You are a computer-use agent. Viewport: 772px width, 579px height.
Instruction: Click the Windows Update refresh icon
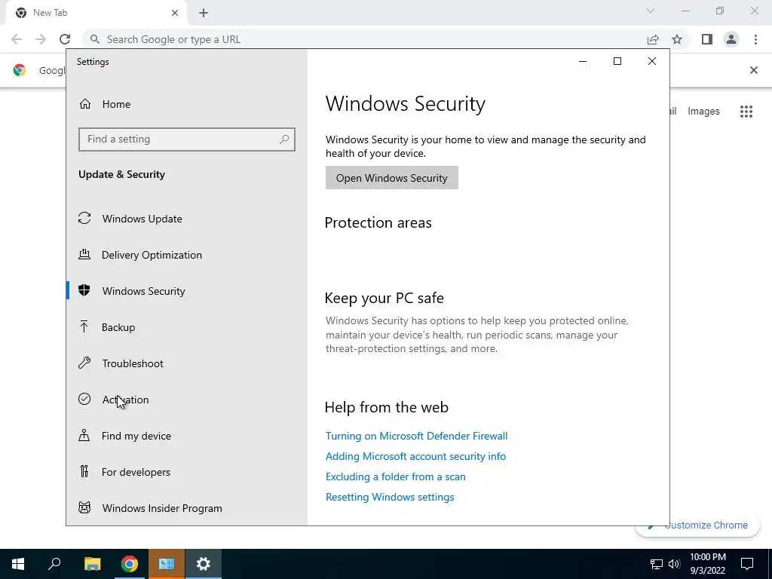pyautogui.click(x=84, y=218)
